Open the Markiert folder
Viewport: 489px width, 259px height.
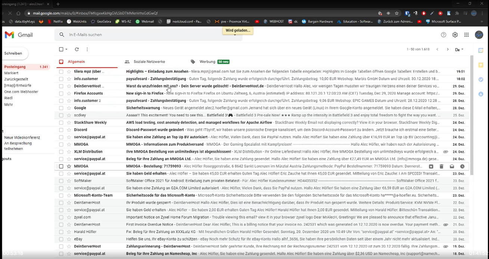(x=11, y=73)
